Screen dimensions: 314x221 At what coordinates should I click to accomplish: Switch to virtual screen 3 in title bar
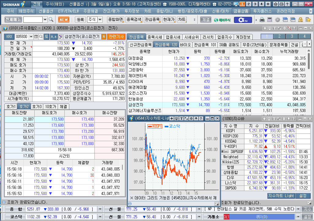tap(255, 4)
